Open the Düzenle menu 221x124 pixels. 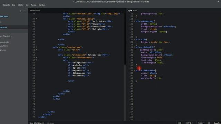6,5
